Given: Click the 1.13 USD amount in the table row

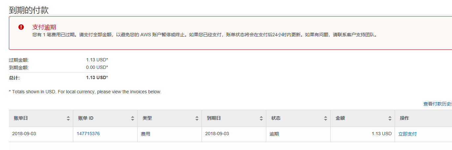Looking at the screenshot, I should pos(381,134).
